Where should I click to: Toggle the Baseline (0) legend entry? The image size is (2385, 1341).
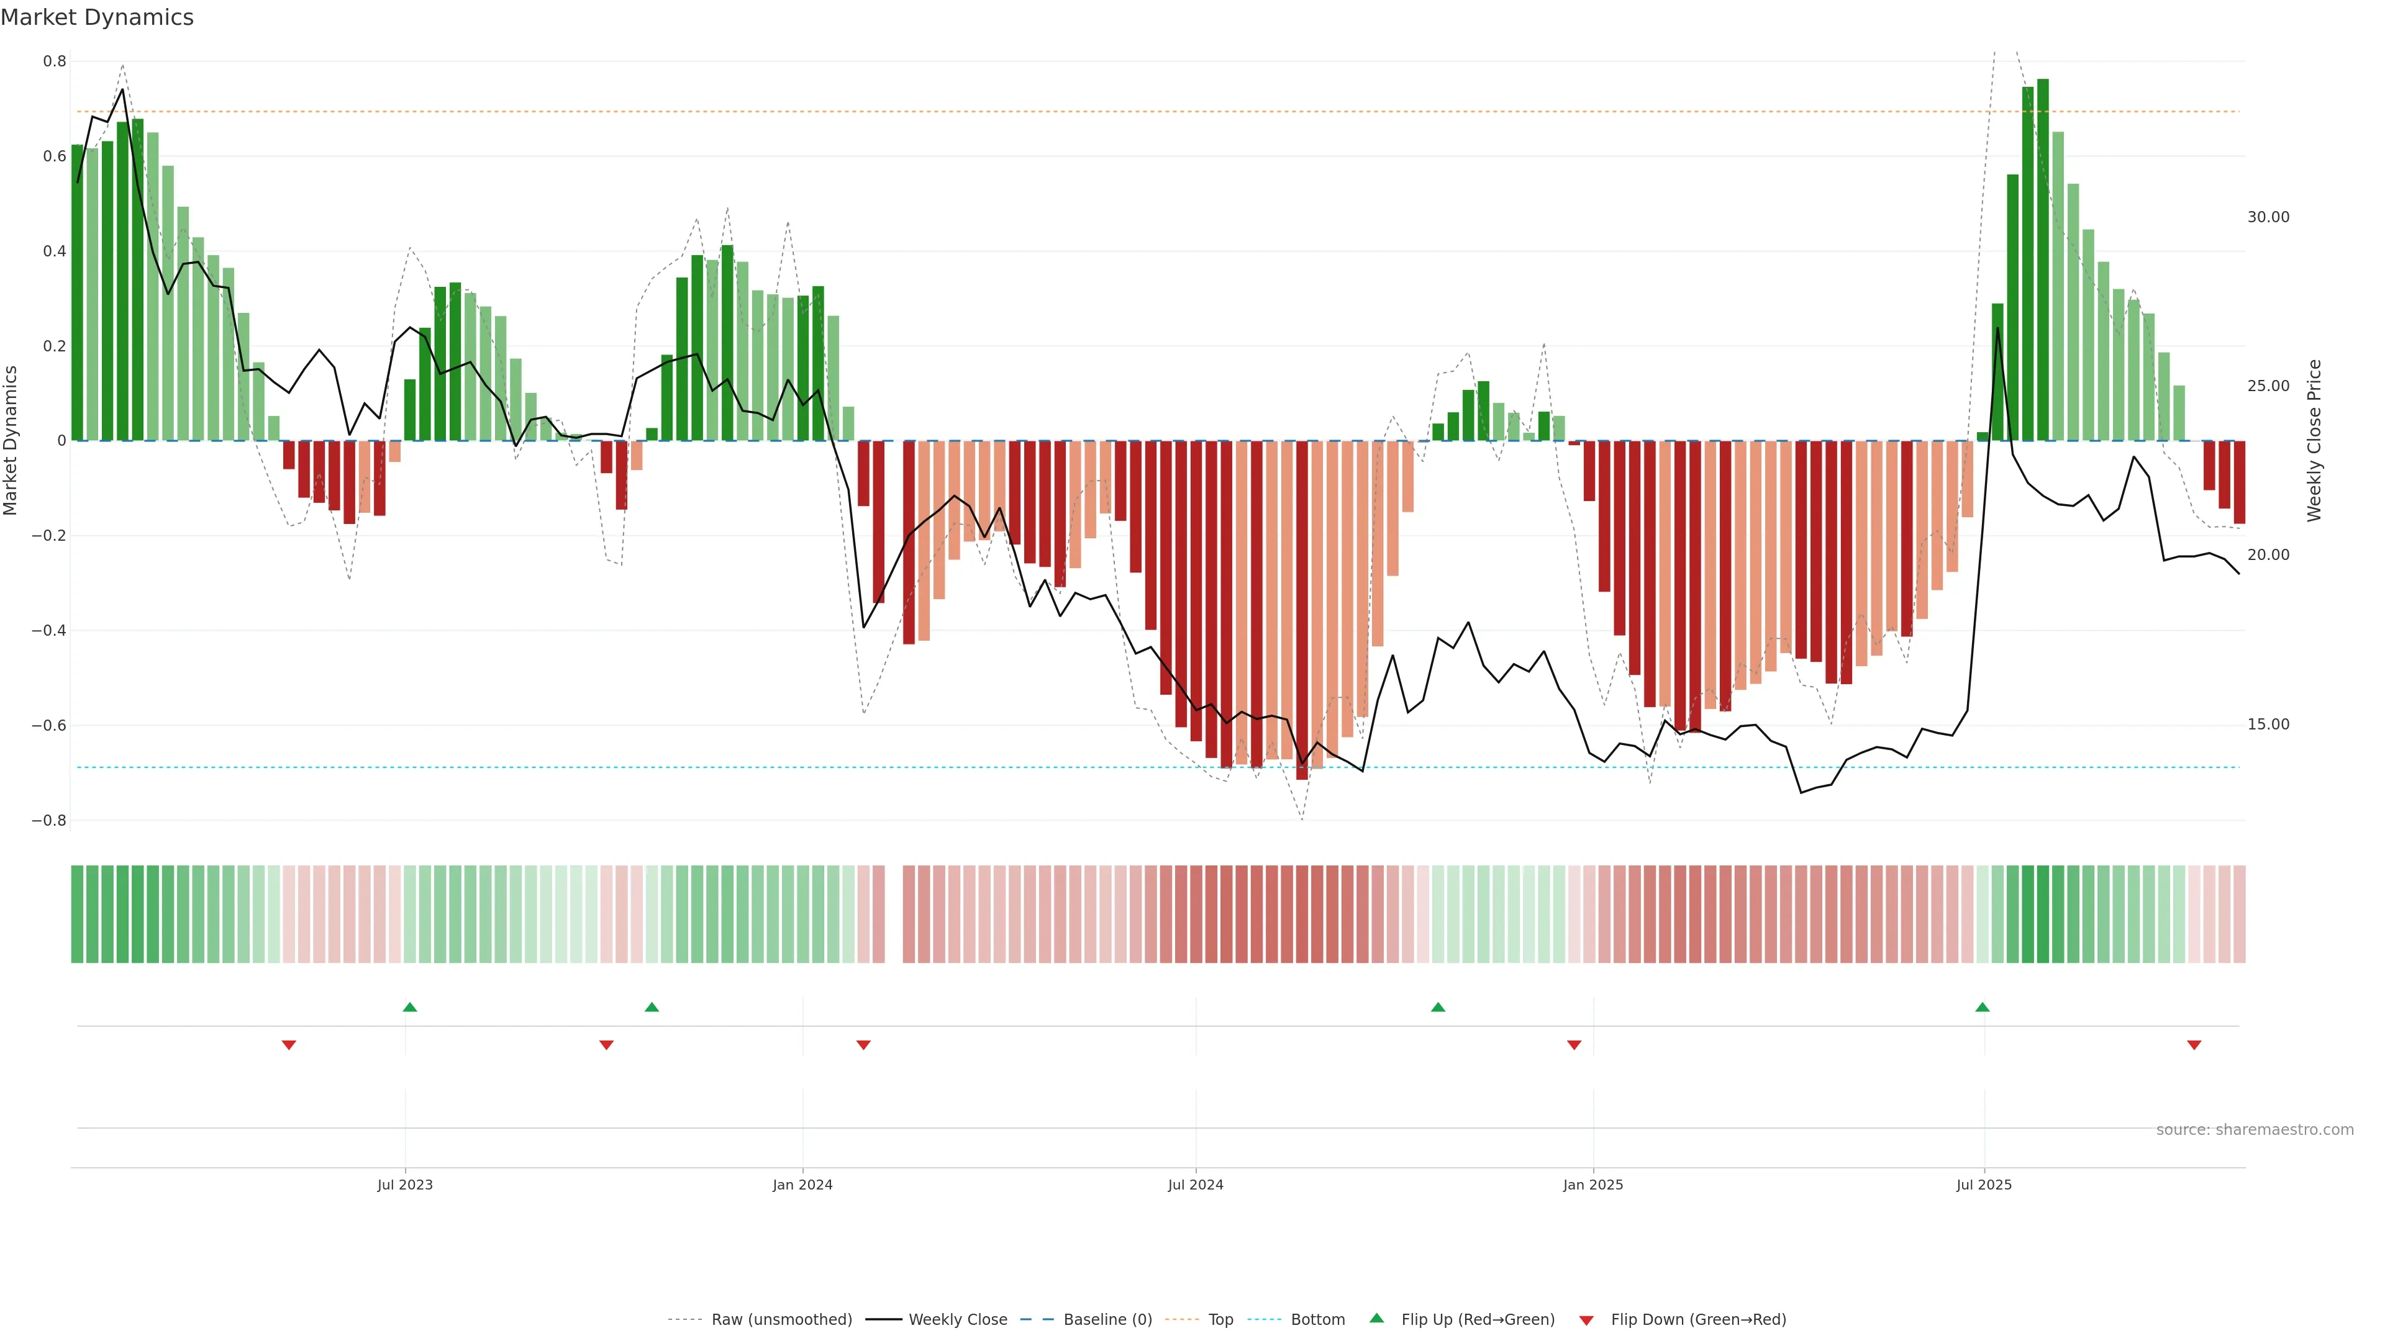[x=1107, y=1320]
